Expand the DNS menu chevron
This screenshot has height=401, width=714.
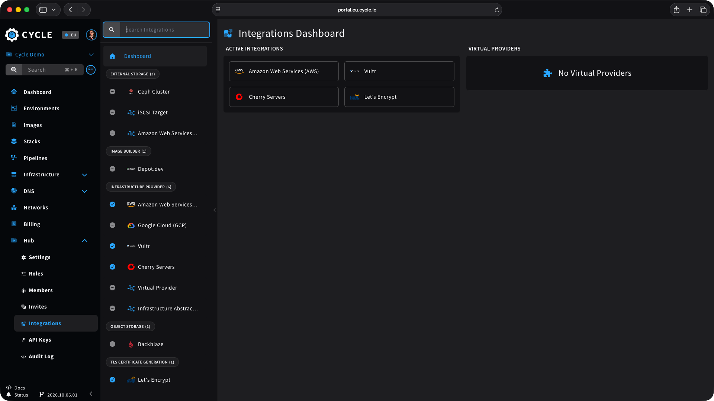[x=84, y=192]
